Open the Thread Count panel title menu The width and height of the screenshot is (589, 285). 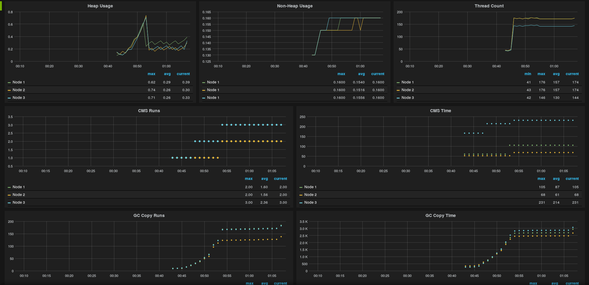tap(489, 6)
